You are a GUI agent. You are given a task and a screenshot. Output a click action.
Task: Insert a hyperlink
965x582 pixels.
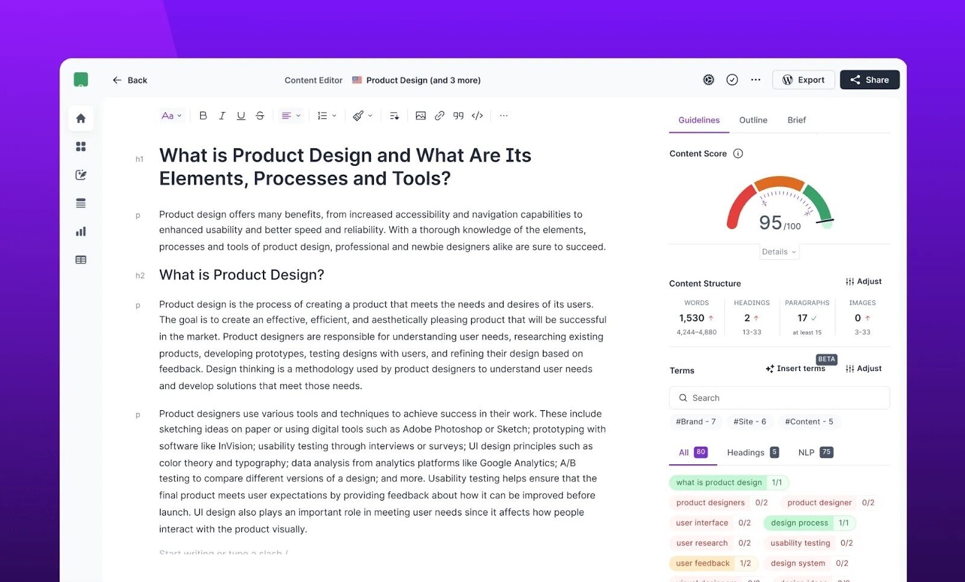click(439, 115)
